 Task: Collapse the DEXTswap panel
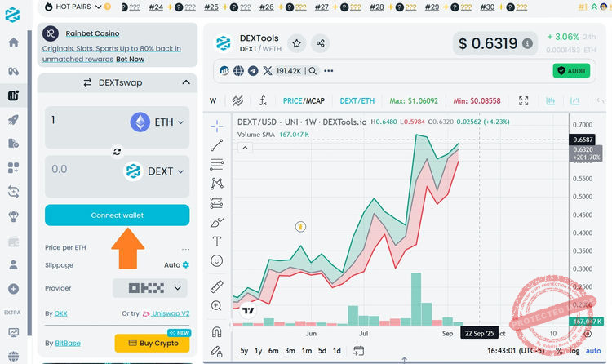point(186,82)
